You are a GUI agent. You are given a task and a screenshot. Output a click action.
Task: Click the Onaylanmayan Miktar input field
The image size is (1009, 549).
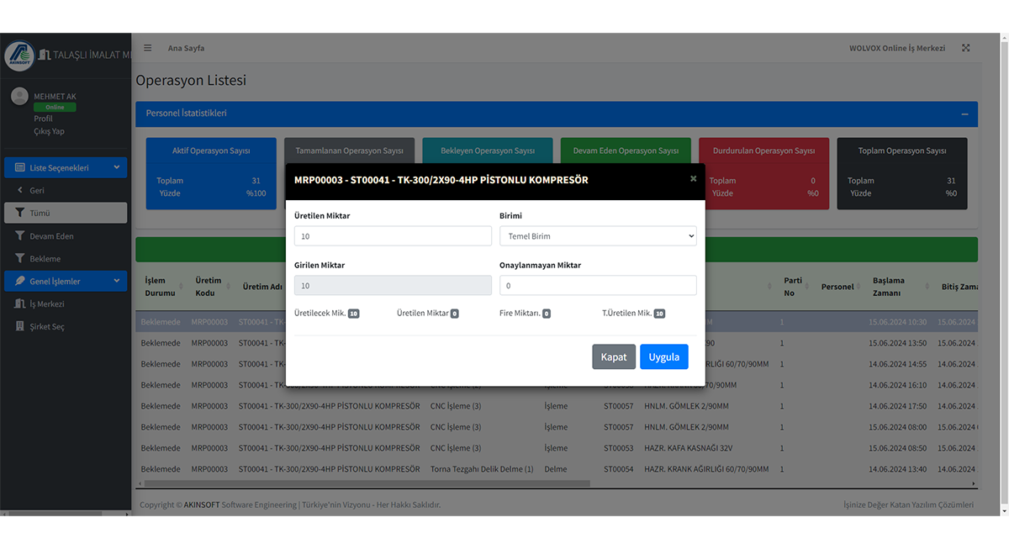(598, 286)
